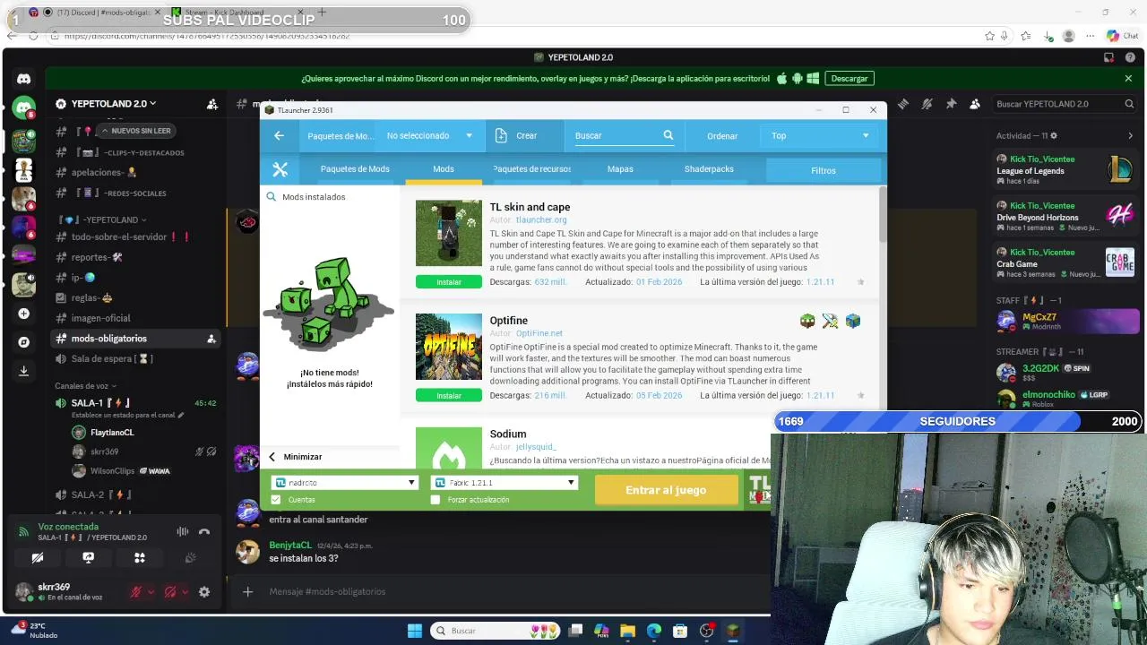This screenshot has width=1147, height=645.
Task: Favorite TL skin and cape star
Action: (860, 282)
